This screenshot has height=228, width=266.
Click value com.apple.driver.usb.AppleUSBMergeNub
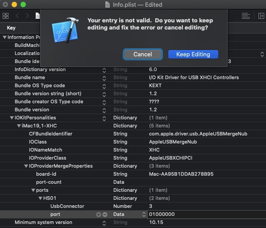[198, 134]
